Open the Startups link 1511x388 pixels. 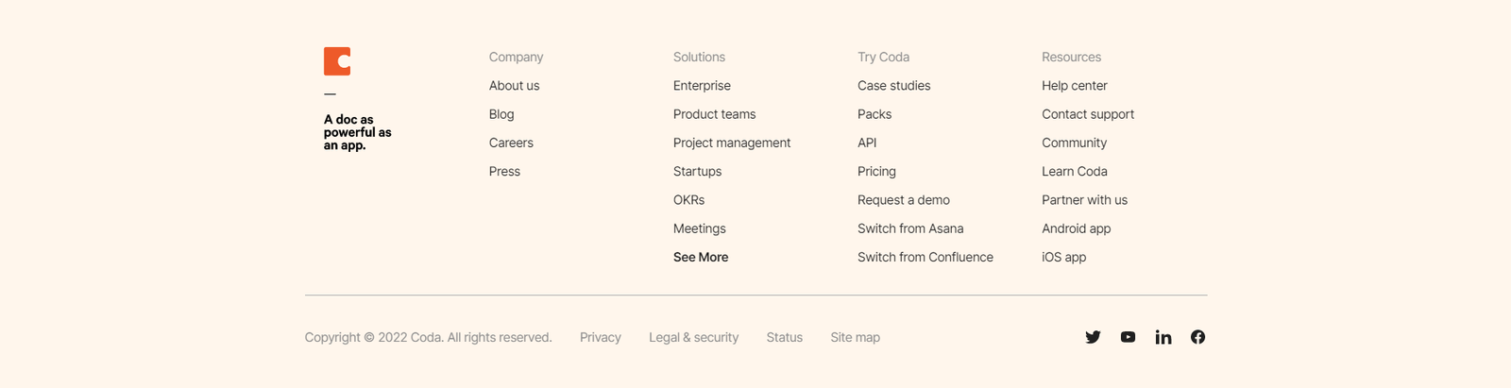[x=697, y=172]
